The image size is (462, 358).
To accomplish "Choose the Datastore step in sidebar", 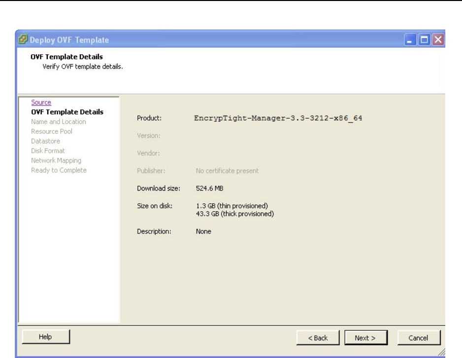I will [x=45, y=141].
